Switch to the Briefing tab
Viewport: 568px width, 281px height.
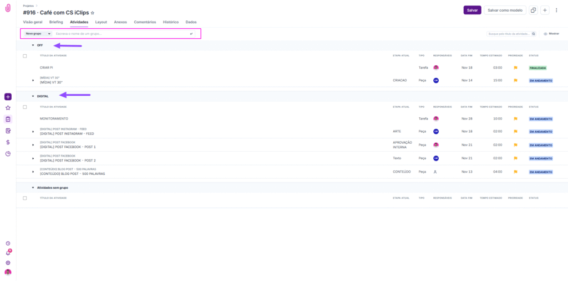click(57, 22)
